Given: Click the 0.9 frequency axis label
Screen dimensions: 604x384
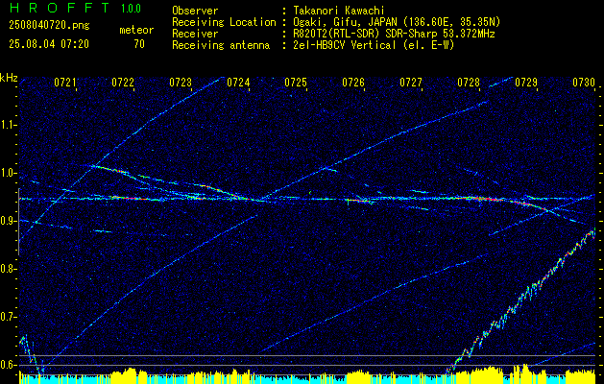Looking at the screenshot, I should pyautogui.click(x=9, y=221).
